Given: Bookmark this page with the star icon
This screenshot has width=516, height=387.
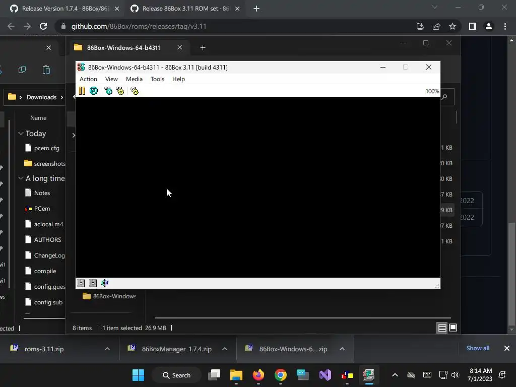Looking at the screenshot, I should pos(453,26).
